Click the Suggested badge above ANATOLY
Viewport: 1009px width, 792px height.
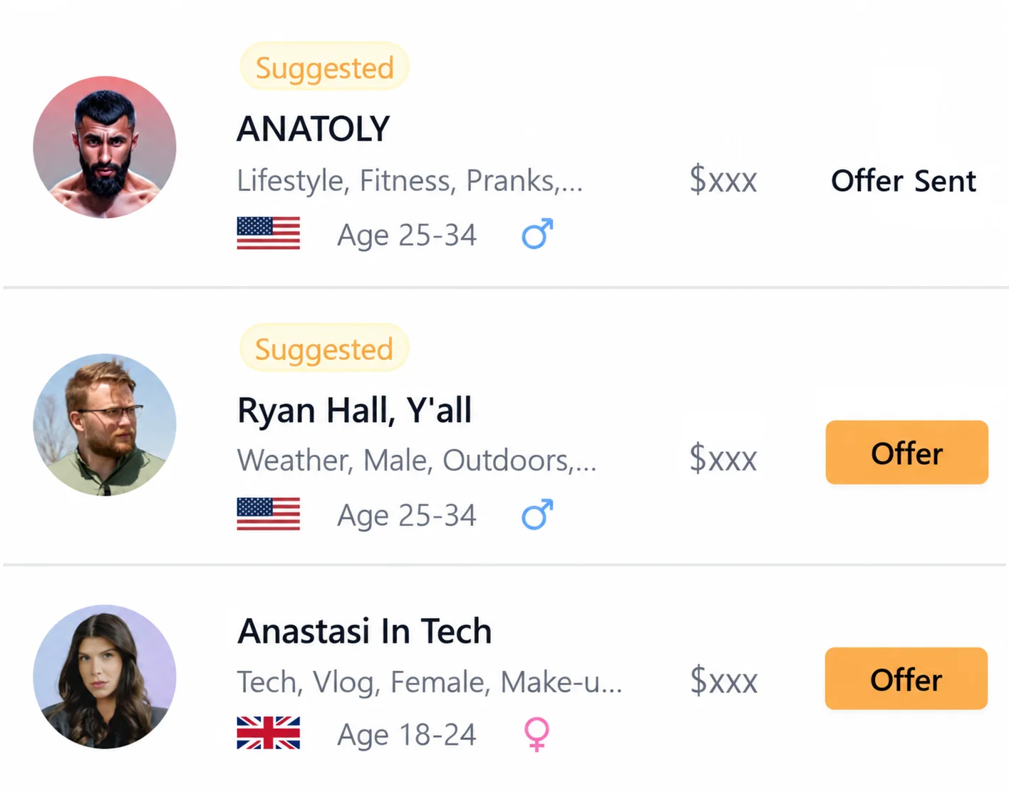coord(324,67)
